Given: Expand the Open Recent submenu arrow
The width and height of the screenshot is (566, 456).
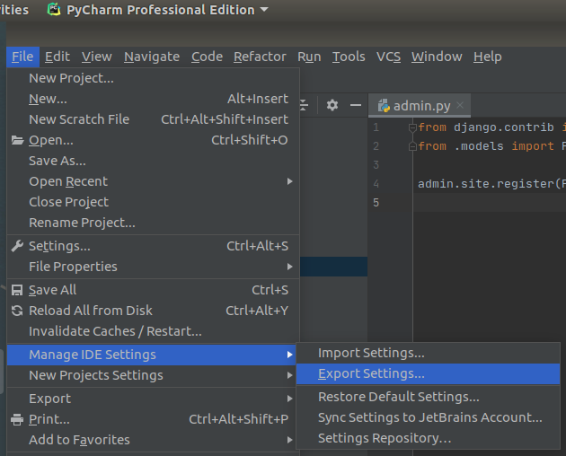Looking at the screenshot, I should 289,181.
